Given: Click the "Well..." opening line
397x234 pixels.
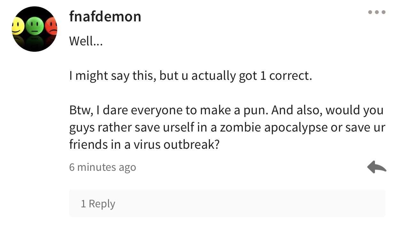Looking at the screenshot, I should tap(86, 41).
